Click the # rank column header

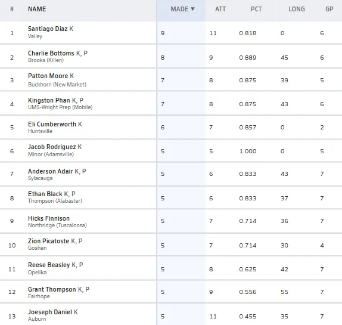(x=12, y=9)
